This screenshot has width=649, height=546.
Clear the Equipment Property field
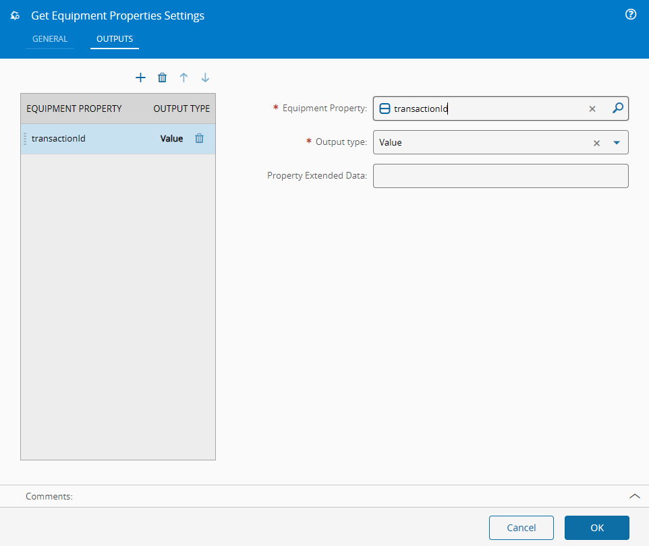coord(592,109)
